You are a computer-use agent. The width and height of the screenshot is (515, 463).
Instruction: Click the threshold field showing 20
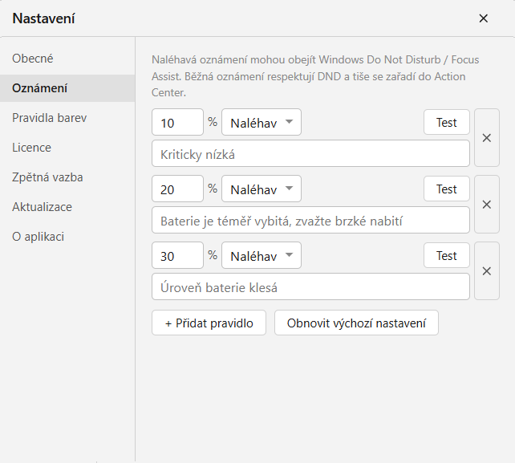tap(178, 189)
